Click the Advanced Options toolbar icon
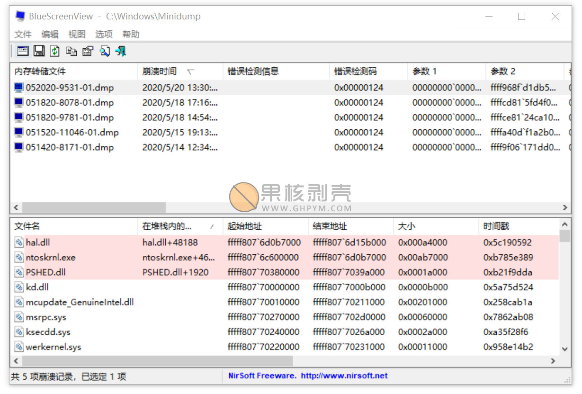This screenshot has height=394, width=582. [22, 51]
